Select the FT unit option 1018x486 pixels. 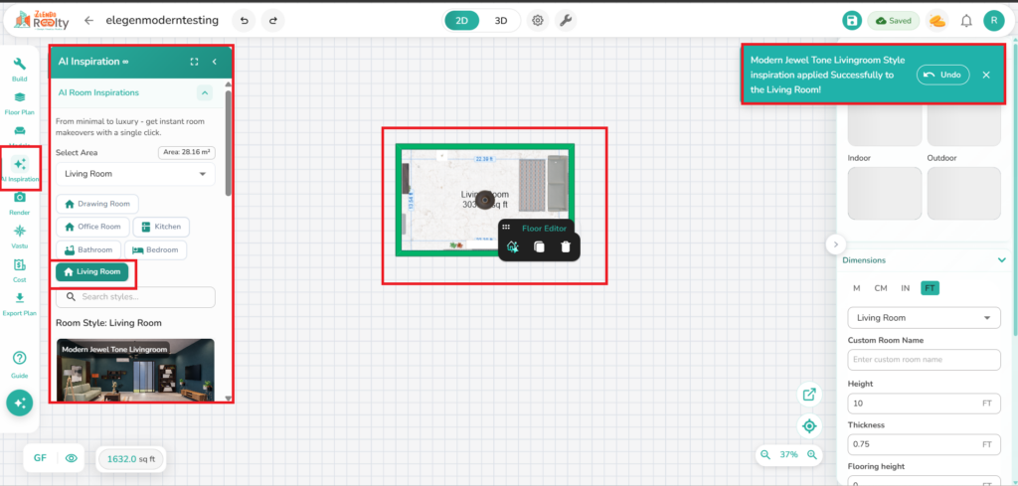click(930, 288)
